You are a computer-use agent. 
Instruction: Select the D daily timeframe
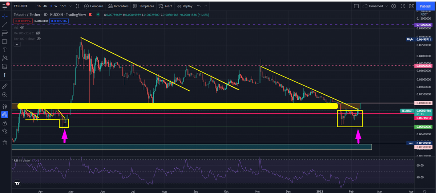coord(51,6)
